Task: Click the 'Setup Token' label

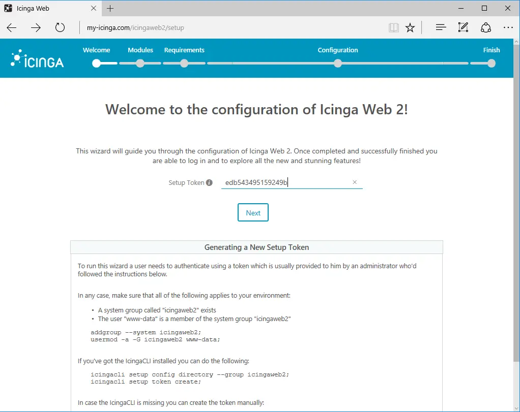Action: [x=186, y=182]
